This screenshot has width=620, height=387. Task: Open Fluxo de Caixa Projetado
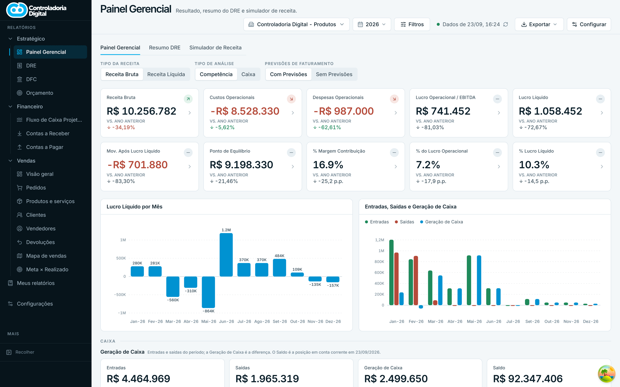(50, 120)
